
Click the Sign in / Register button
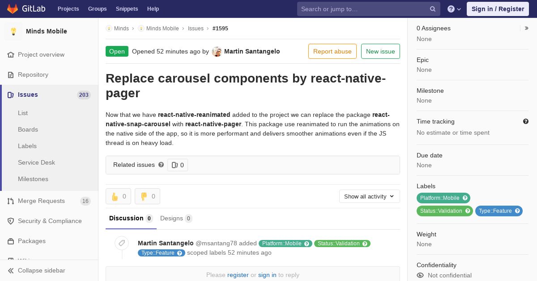498,9
